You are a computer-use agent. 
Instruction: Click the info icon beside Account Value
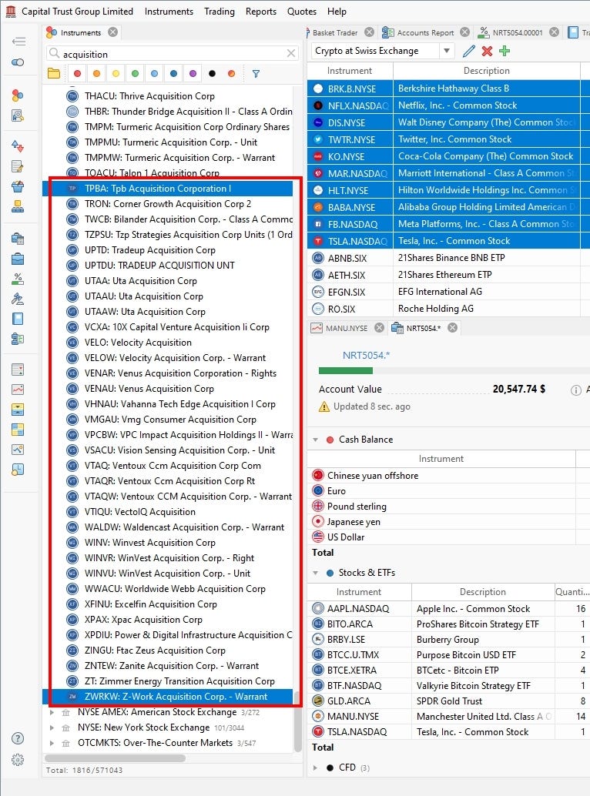(576, 390)
